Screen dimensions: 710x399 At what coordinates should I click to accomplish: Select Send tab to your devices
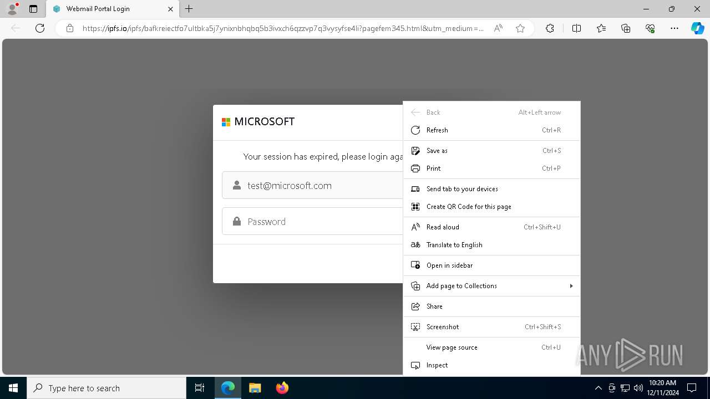tap(491, 189)
